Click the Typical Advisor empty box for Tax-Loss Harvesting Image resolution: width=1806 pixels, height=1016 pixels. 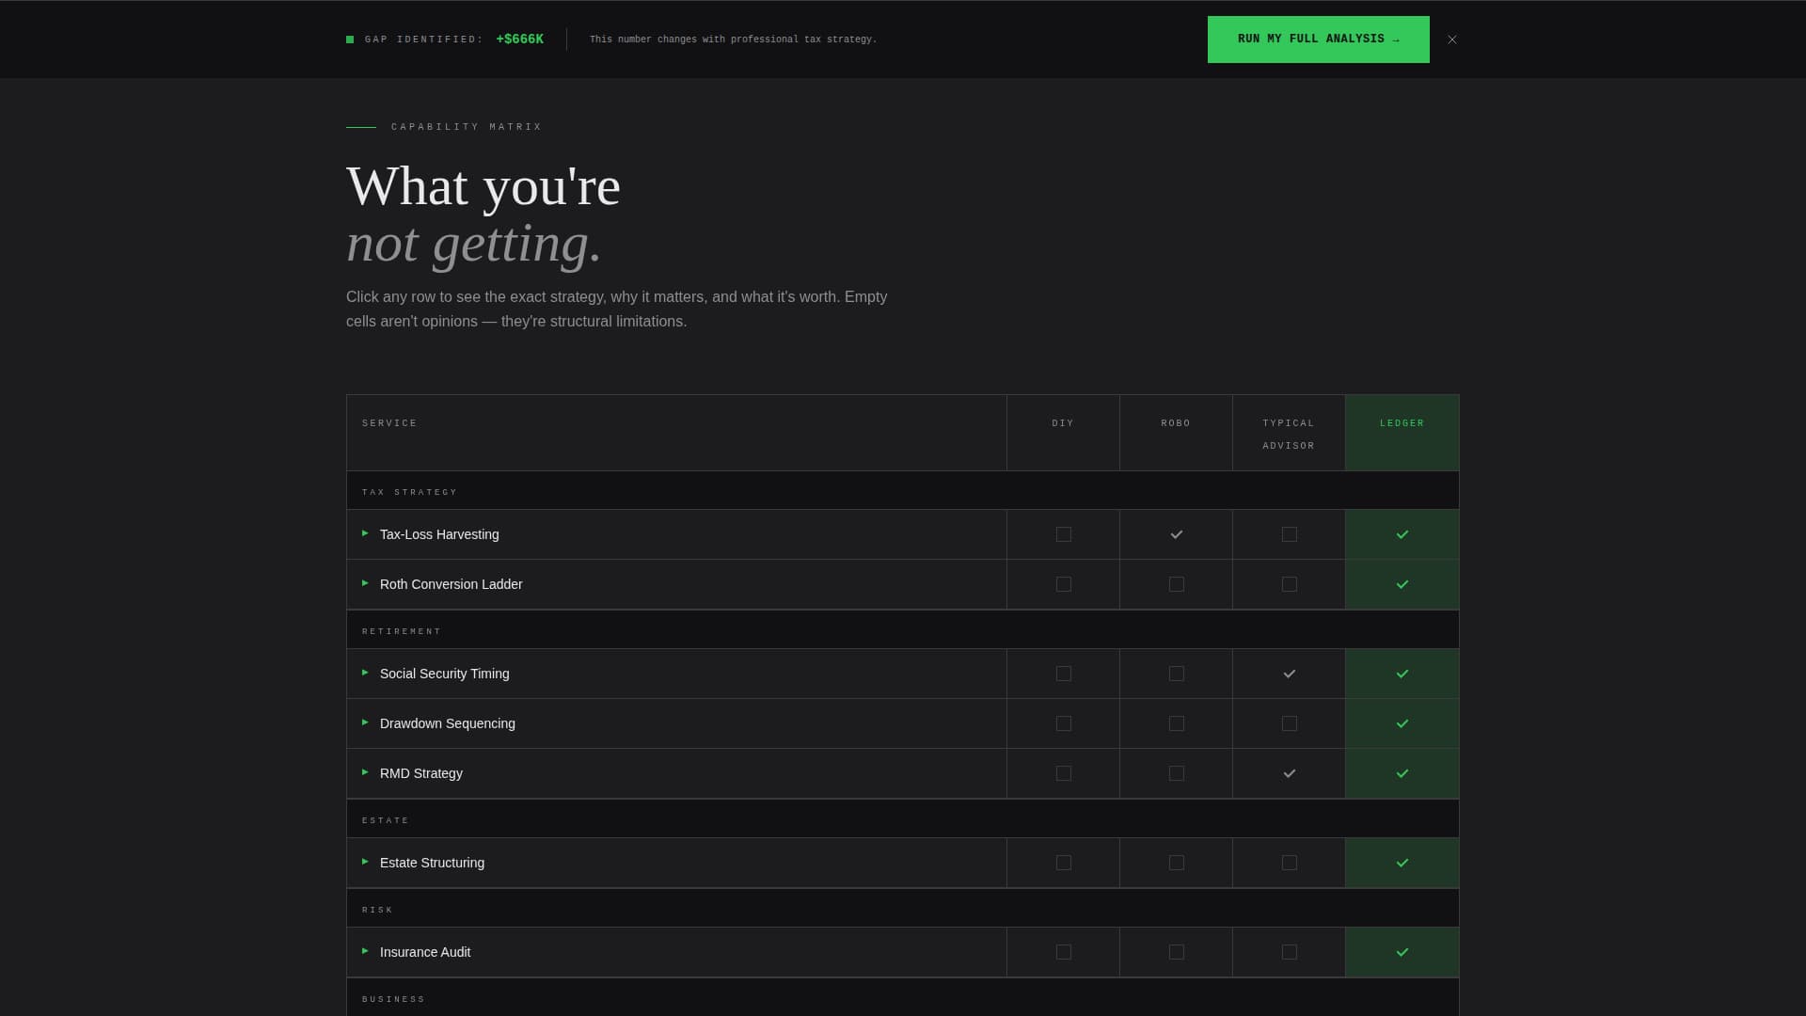[x=1289, y=534]
